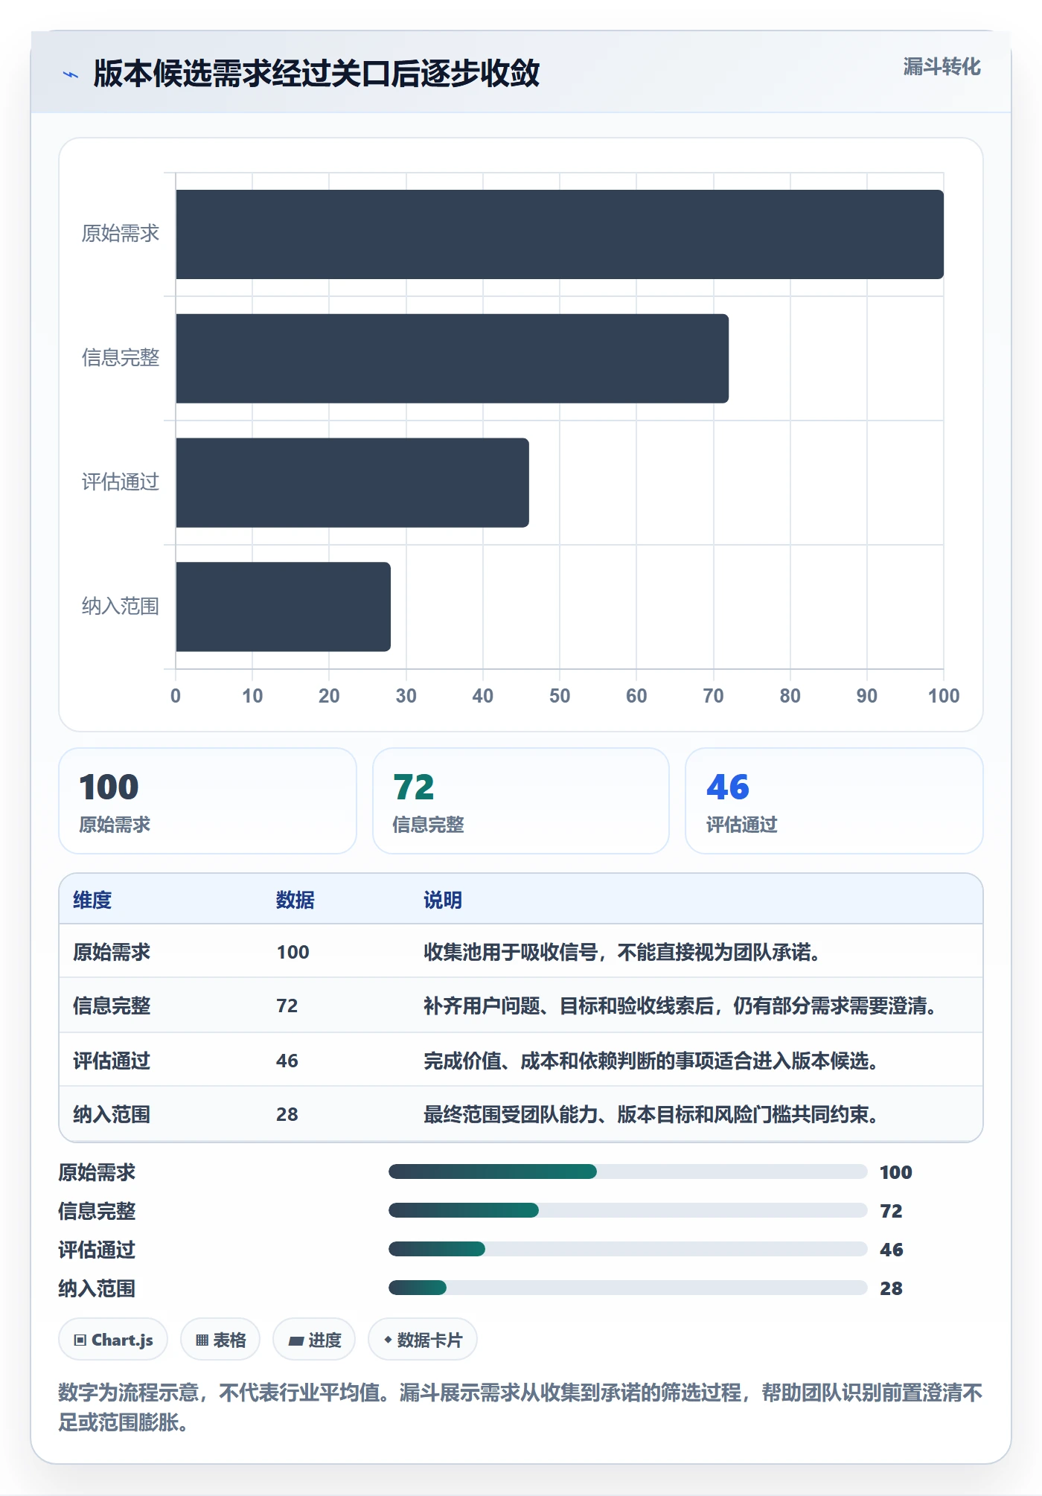
Task: Click the 纳入范围 bar in chart
Action: point(284,607)
